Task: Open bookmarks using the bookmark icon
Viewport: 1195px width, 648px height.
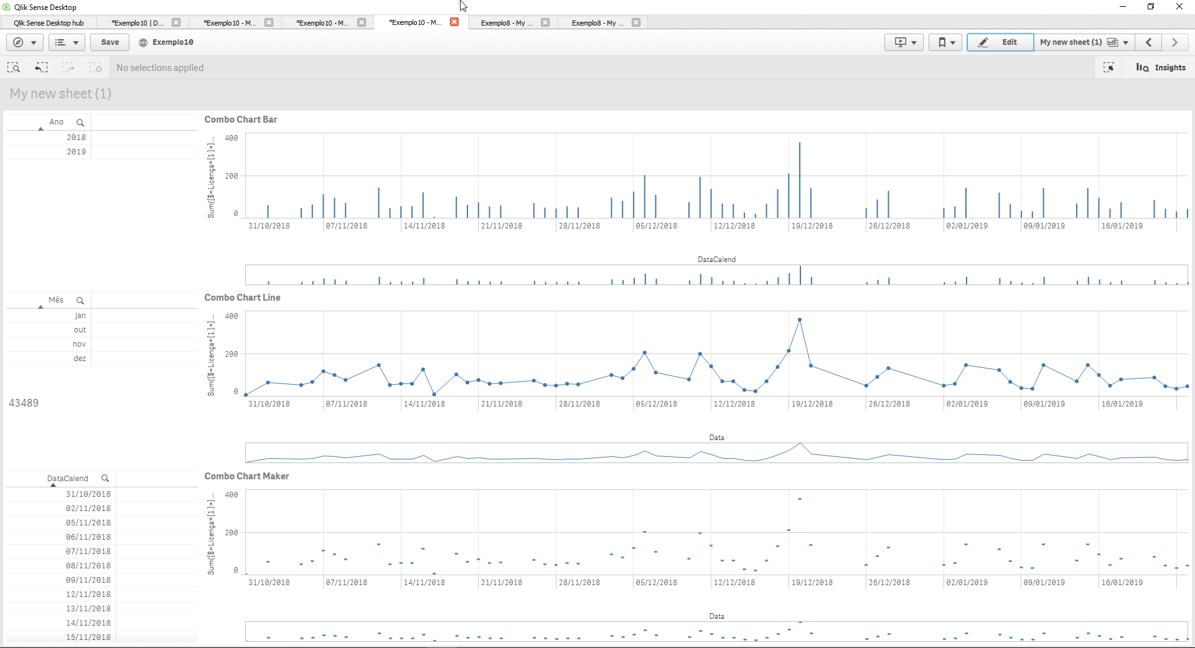Action: [942, 42]
